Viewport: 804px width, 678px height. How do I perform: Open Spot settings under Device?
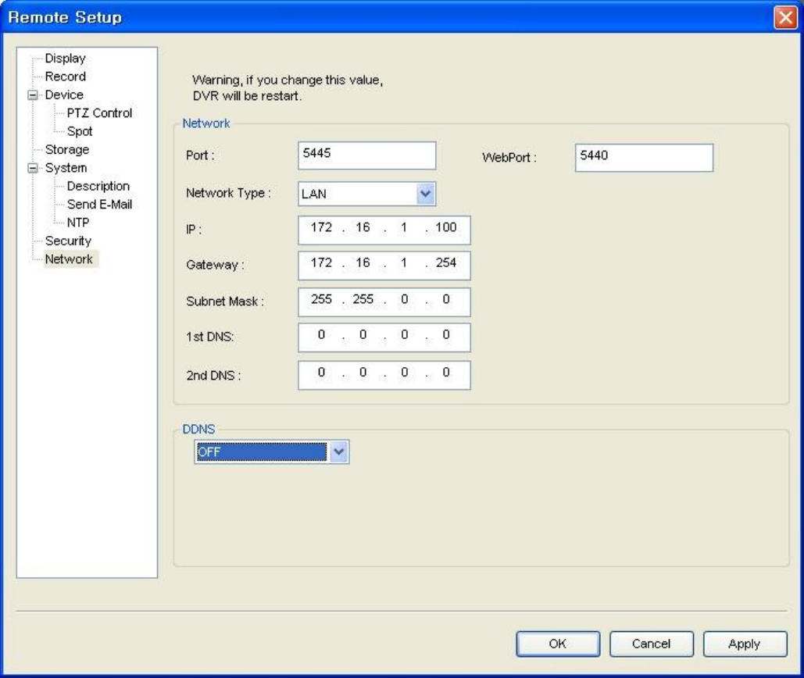tap(80, 131)
